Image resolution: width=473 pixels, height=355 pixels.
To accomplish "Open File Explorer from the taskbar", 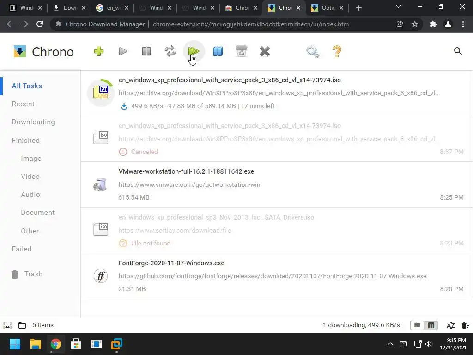I will [35, 344].
